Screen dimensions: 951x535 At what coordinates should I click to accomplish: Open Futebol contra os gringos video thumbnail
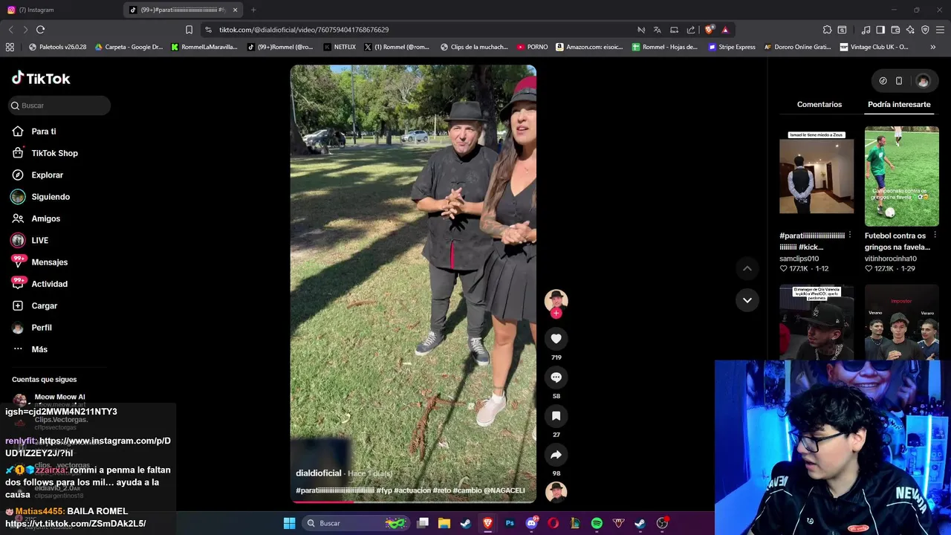(x=901, y=176)
